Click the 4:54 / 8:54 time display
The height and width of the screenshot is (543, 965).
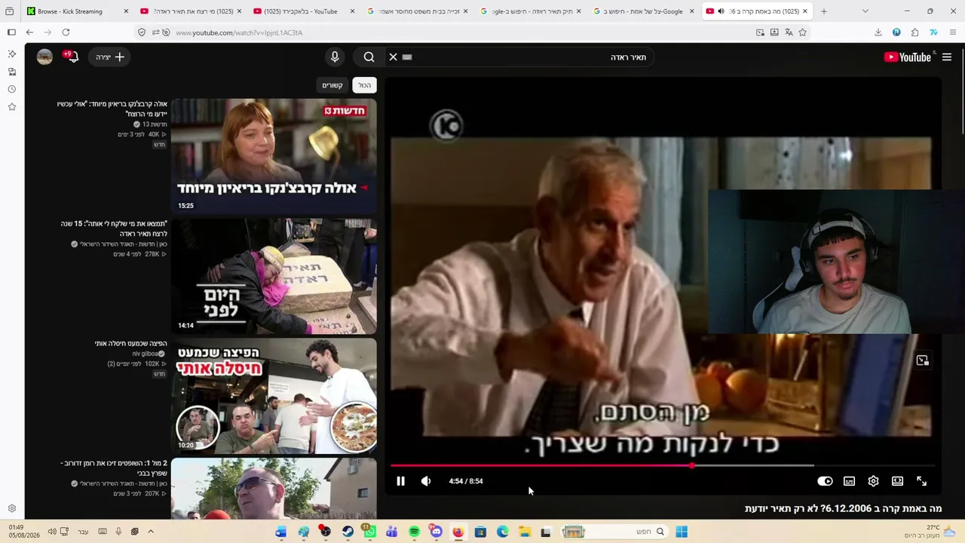pos(466,481)
